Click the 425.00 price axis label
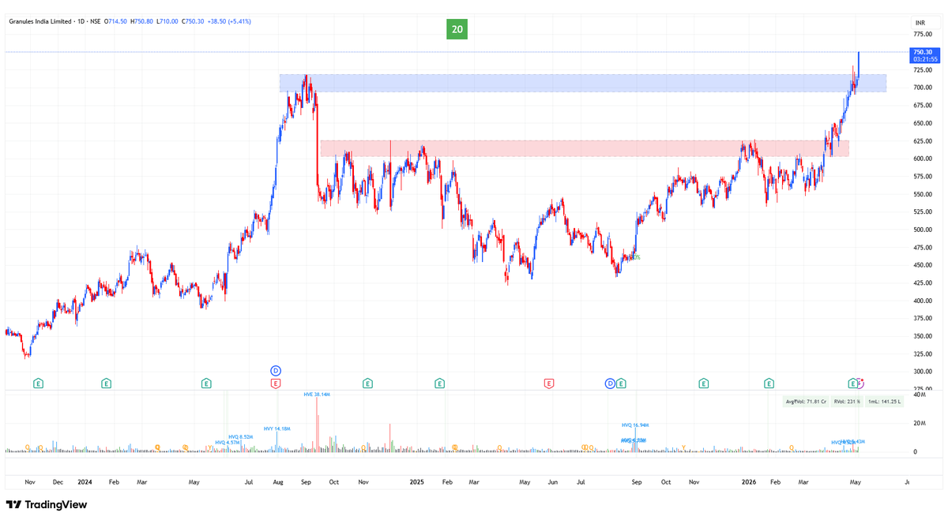Image resolution: width=948 pixels, height=520 pixels. (x=921, y=283)
